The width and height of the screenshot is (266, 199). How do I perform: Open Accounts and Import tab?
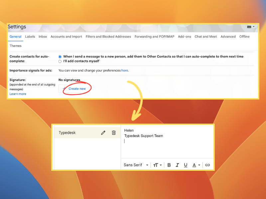pyautogui.click(x=66, y=36)
